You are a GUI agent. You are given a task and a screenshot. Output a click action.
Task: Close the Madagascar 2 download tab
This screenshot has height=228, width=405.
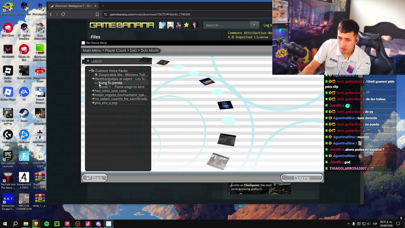(x=95, y=6)
